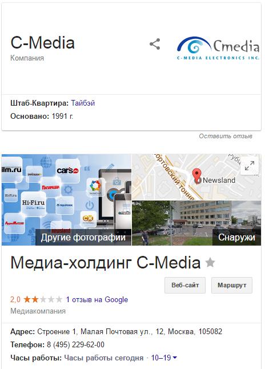The height and width of the screenshot is (369, 265).
Task: Click the 10–19 hours text
Action: tap(161, 358)
